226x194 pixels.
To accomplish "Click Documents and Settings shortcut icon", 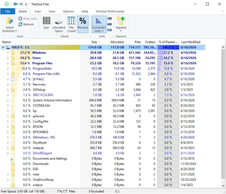I will click(13, 159).
